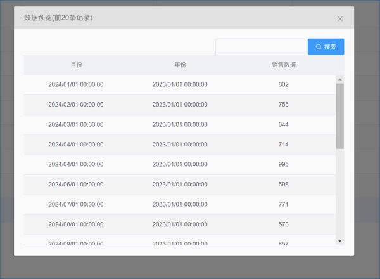Click the scrollbar down arrow
The width and height of the screenshot is (380, 279).
coord(339,241)
